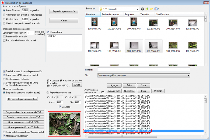Select file icon 100_9567.JPG

(192, 44)
